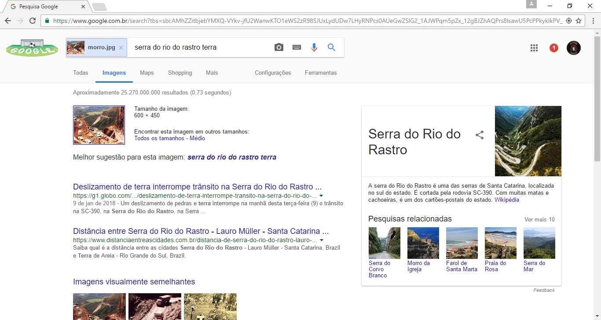Viewport: 601px width, 320px height.
Task: Open Praia do Rosa related search
Action: point(500,250)
